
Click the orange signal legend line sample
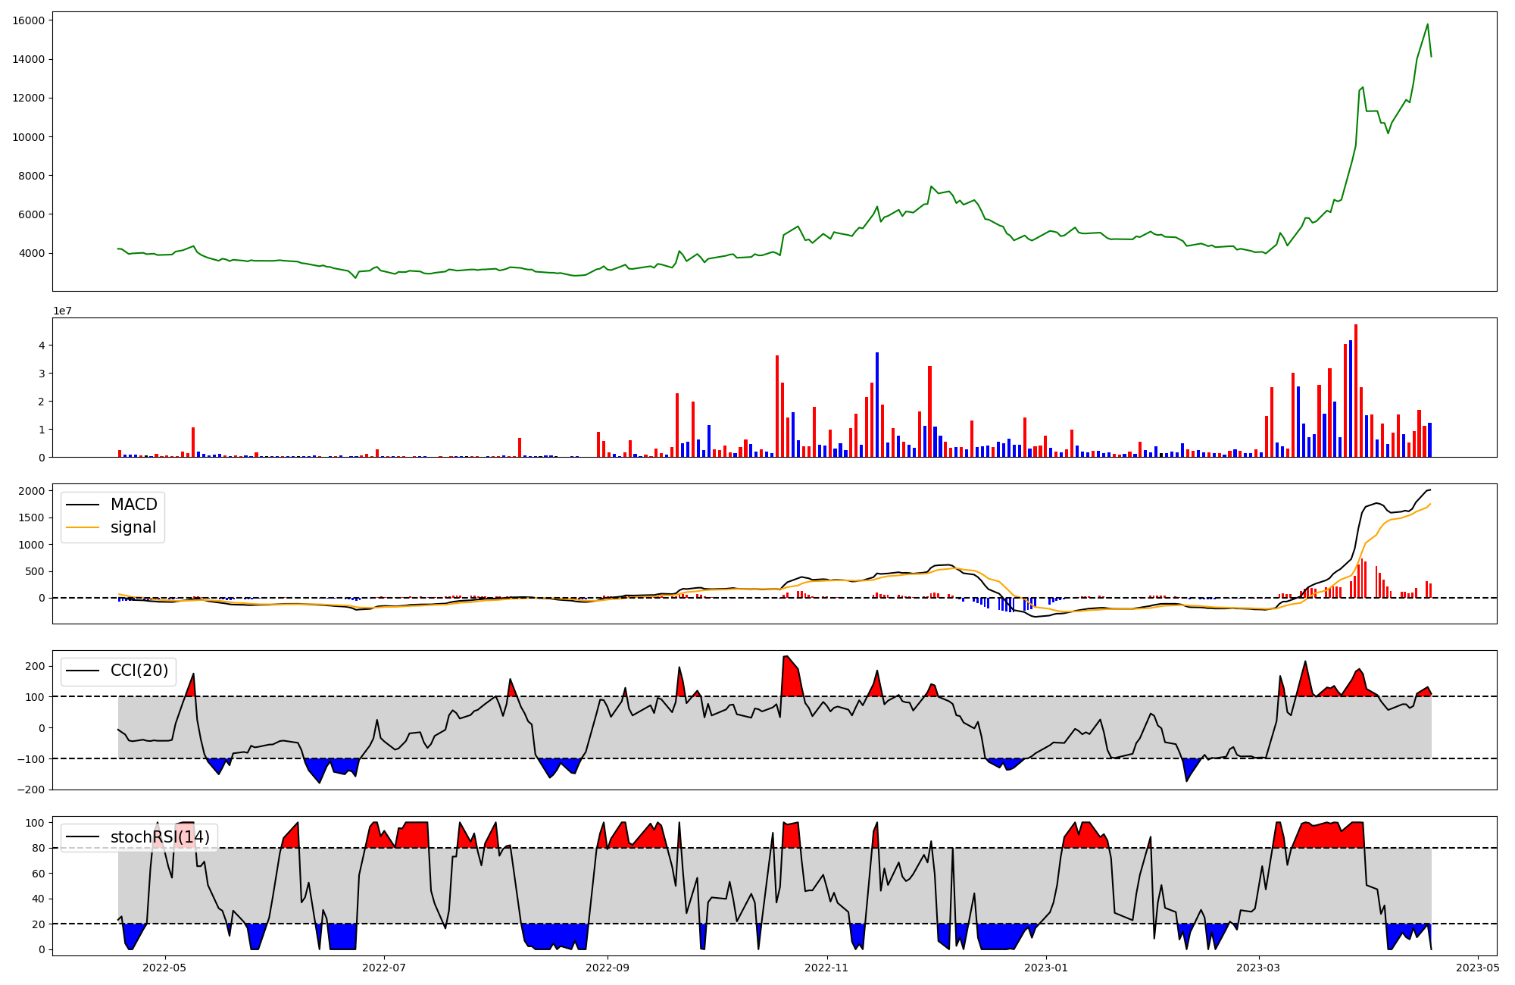tap(83, 527)
